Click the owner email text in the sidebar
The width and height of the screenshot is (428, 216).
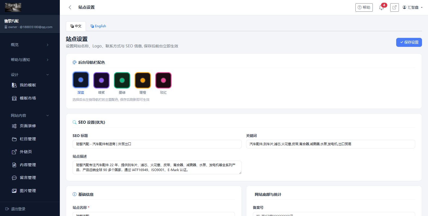tap(30, 27)
